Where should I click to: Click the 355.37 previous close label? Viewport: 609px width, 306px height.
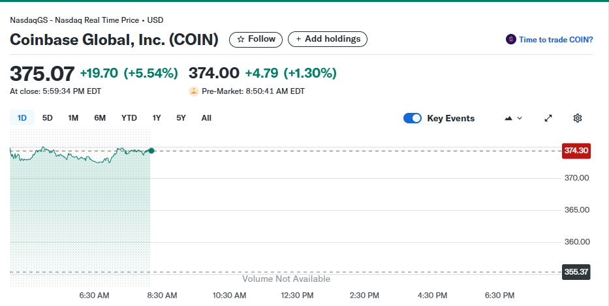click(x=576, y=272)
